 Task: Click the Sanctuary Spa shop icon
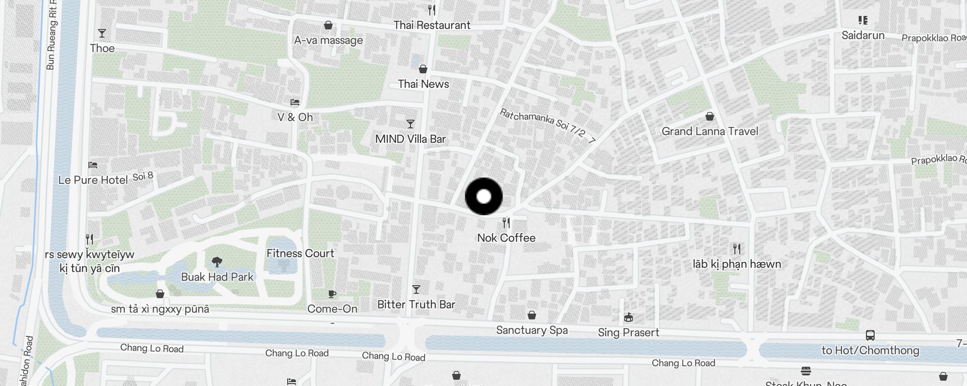[x=532, y=315]
